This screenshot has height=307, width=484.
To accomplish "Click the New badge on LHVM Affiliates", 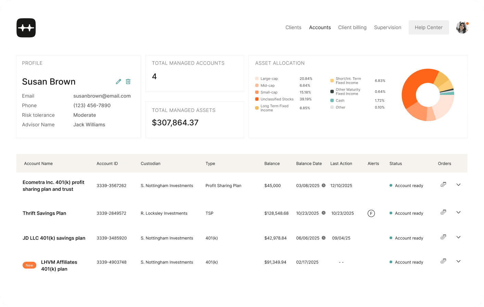I will coord(29,265).
